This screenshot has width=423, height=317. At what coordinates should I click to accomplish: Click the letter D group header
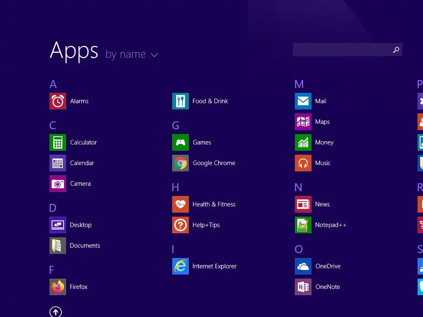53,208
